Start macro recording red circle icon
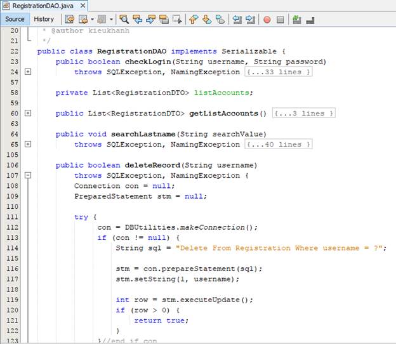Viewport: 396px width, 344px height. 267,20
